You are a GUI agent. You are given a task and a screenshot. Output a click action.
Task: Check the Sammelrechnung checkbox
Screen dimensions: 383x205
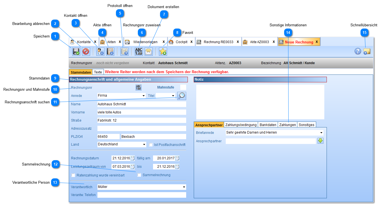pyautogui.click(x=139, y=175)
